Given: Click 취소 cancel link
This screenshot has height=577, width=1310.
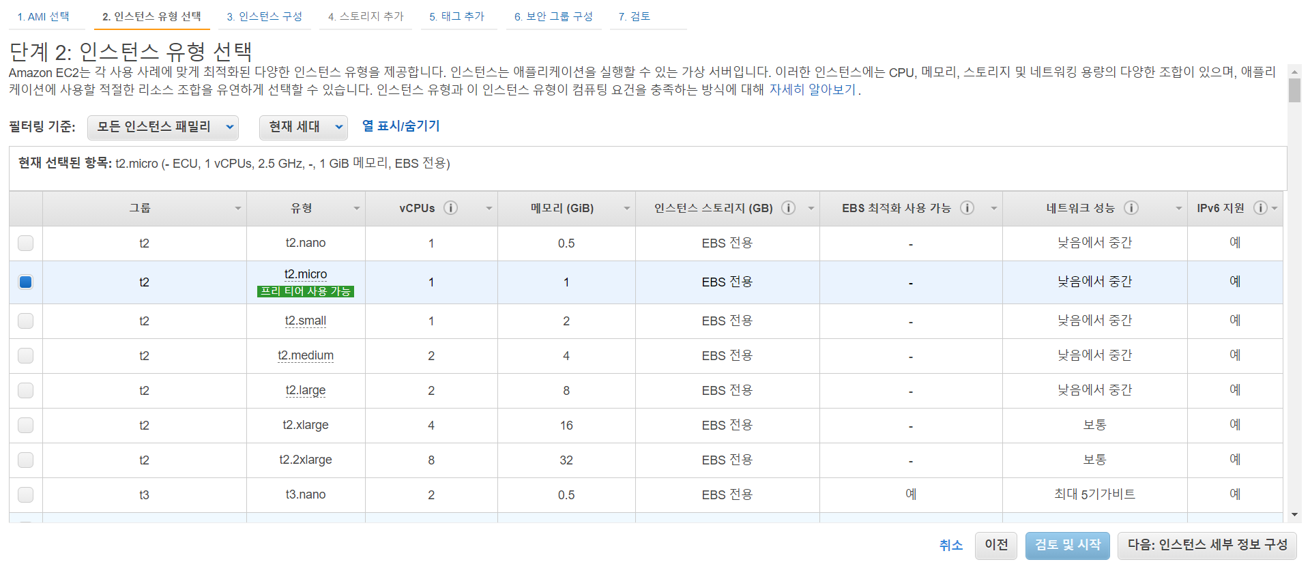Looking at the screenshot, I should pyautogui.click(x=950, y=545).
